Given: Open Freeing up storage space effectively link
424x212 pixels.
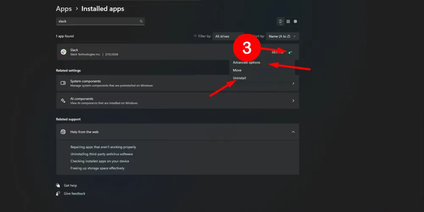Looking at the screenshot, I should [x=98, y=168].
